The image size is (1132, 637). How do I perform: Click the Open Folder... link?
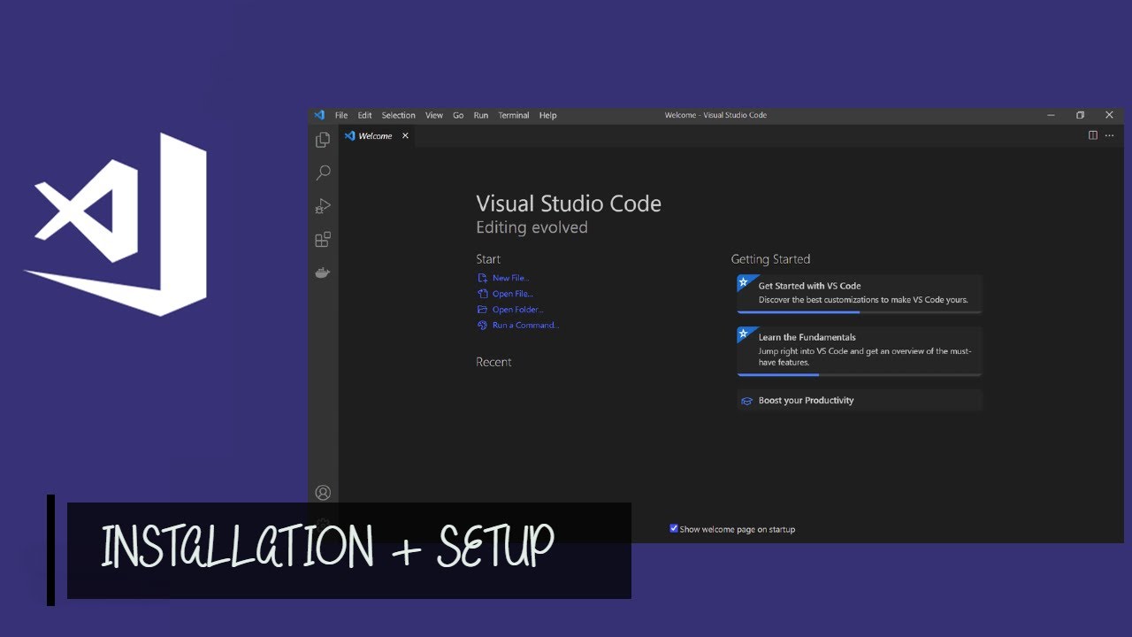click(x=518, y=310)
